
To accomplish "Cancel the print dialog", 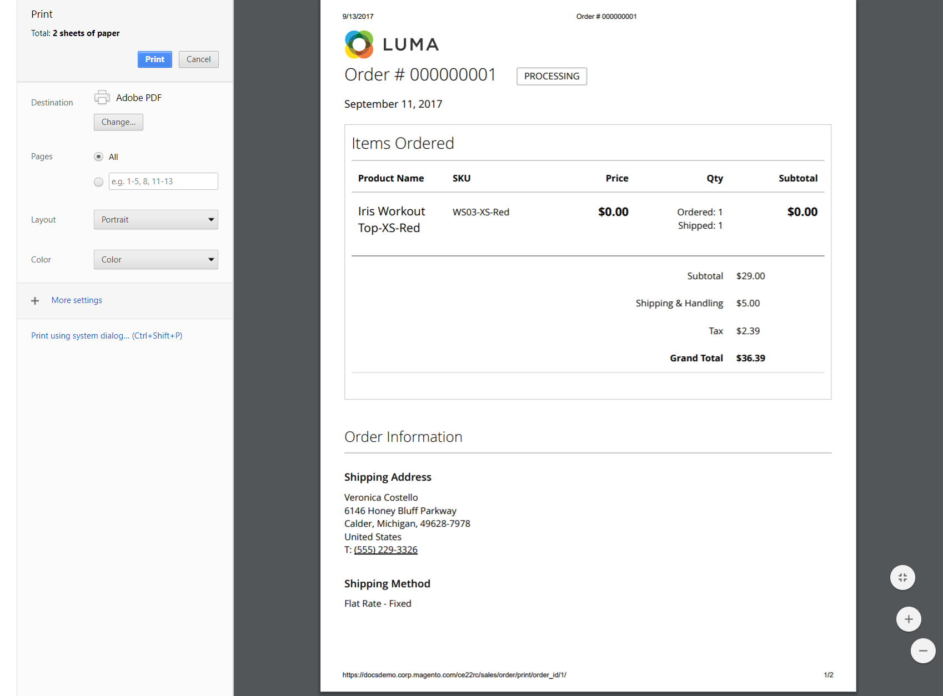I will click(x=199, y=59).
